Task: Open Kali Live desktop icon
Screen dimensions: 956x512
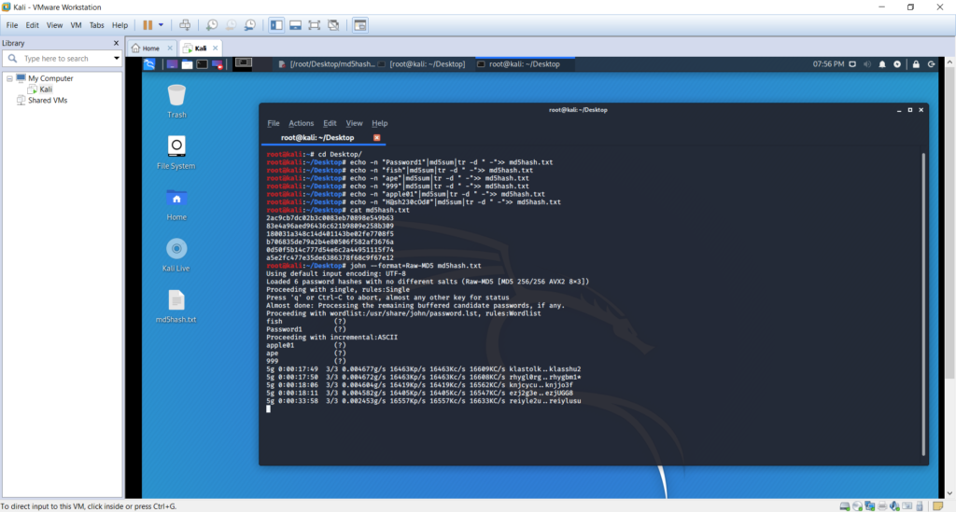Action: (176, 255)
